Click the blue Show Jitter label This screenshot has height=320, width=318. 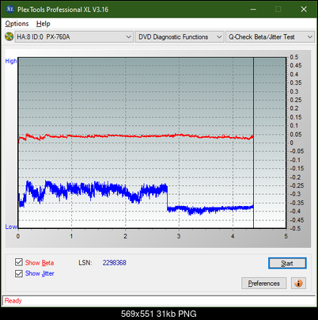pos(40,273)
